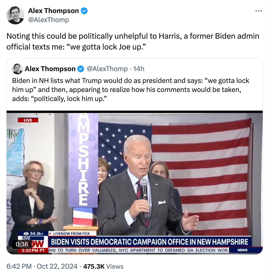Image resolution: width=271 pixels, height=278 pixels.
Task: Open Alex Thompson's name link at top
Action: pyautogui.click(x=53, y=11)
